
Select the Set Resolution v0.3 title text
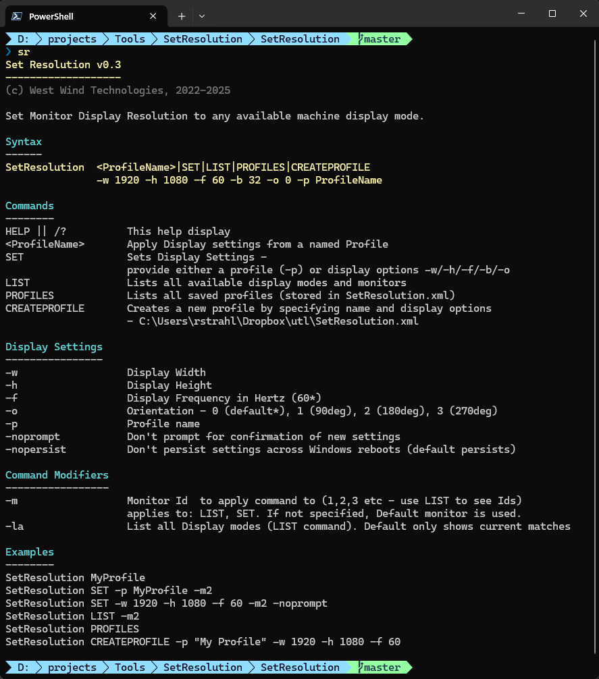[x=63, y=65]
